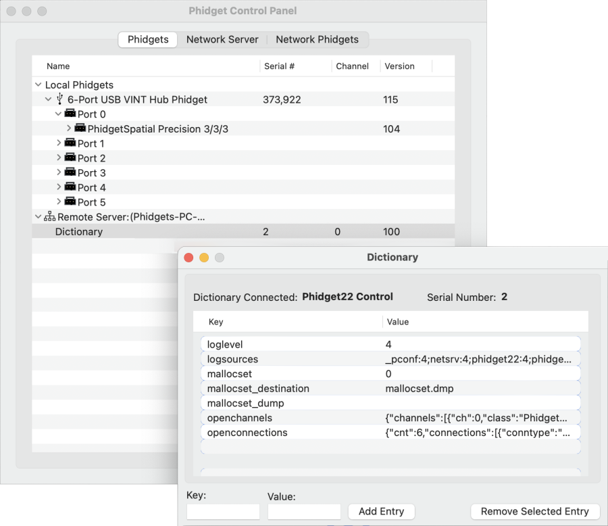Expand the Port 2 tree entry
This screenshot has height=526, width=608.
[x=59, y=158]
